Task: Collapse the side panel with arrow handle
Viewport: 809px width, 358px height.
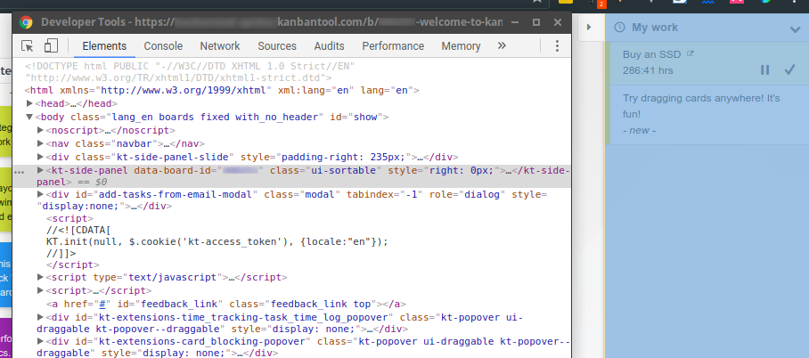Action: 590,28
